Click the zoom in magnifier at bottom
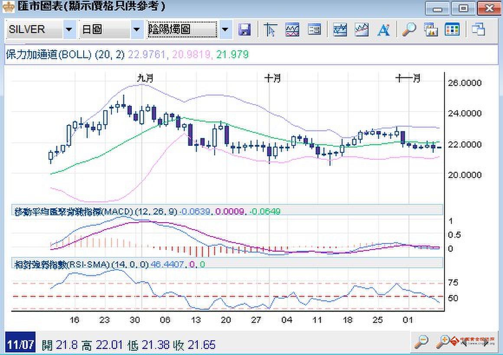Image resolution: width=503 pixels, height=355 pixels. click(443, 342)
